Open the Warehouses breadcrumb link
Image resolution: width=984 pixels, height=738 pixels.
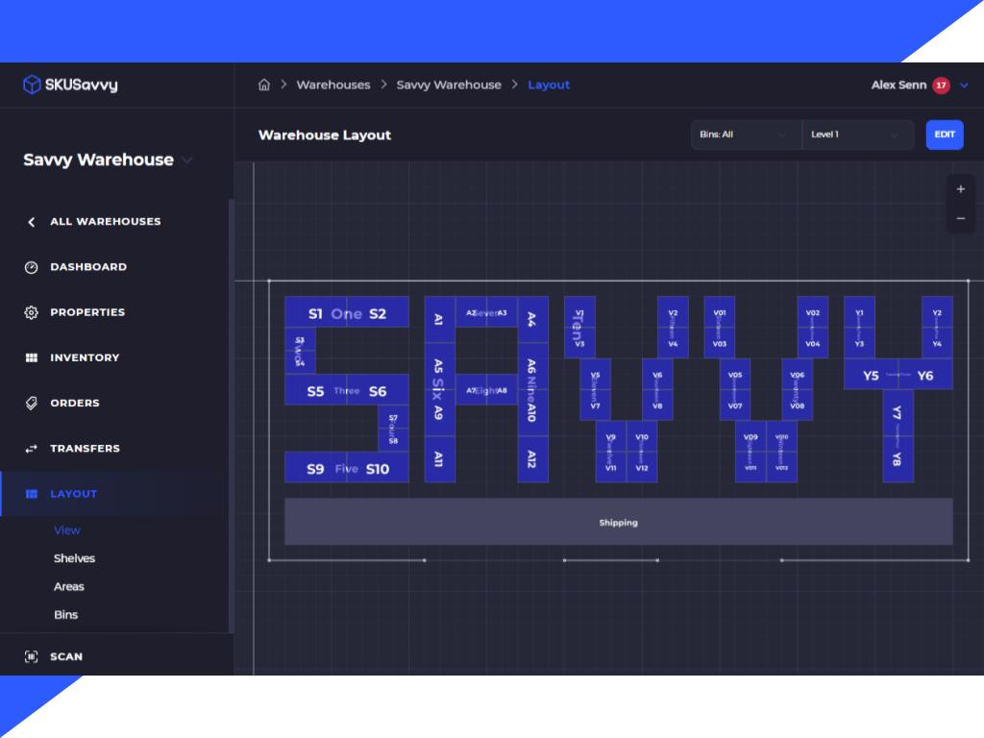click(332, 85)
